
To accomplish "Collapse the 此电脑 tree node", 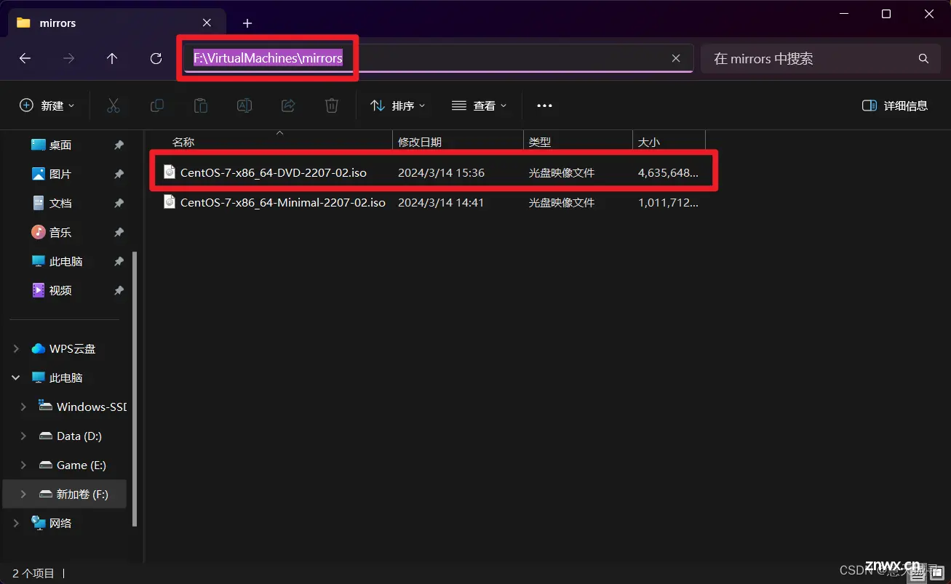I will (16, 377).
